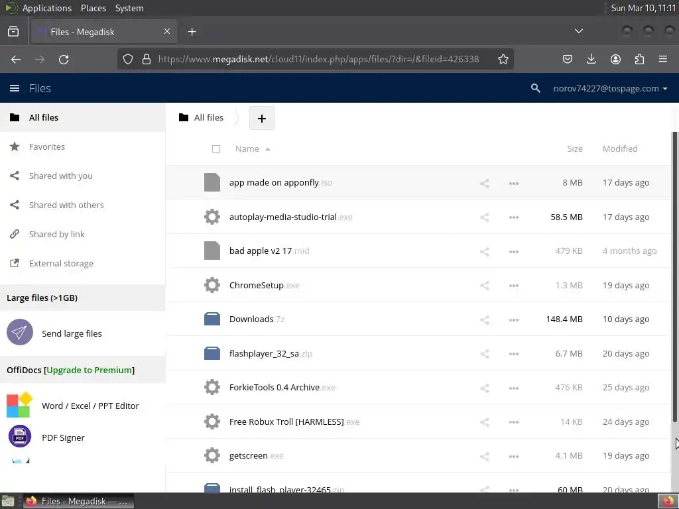The width and height of the screenshot is (679, 509).
Task: Click the gear file icon of ChromeSetup.exe
Action: [212, 285]
